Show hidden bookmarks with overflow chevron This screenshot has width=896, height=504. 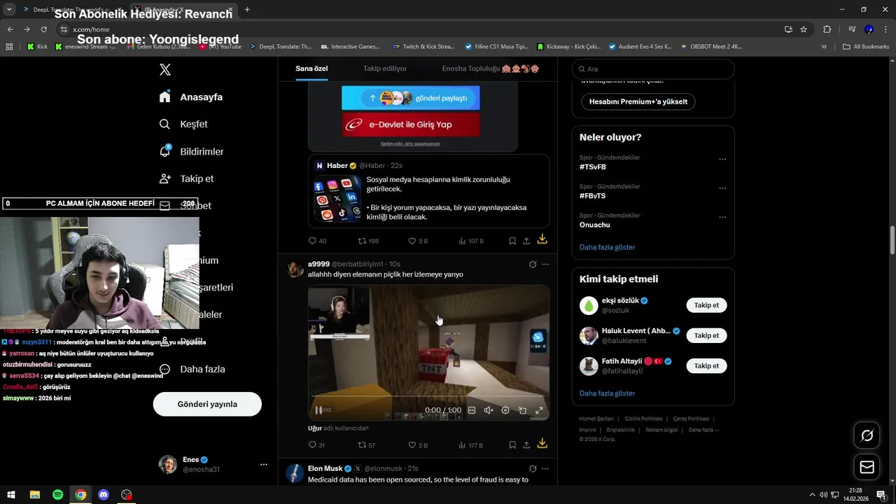pos(824,47)
